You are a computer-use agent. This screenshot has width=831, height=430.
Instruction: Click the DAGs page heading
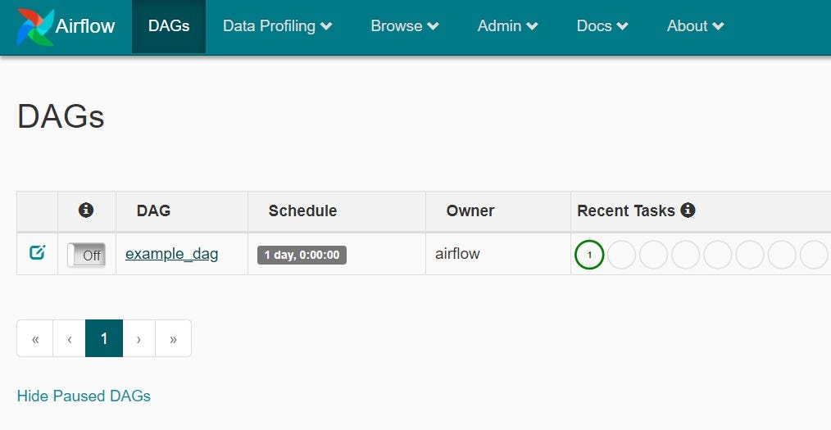tap(61, 116)
